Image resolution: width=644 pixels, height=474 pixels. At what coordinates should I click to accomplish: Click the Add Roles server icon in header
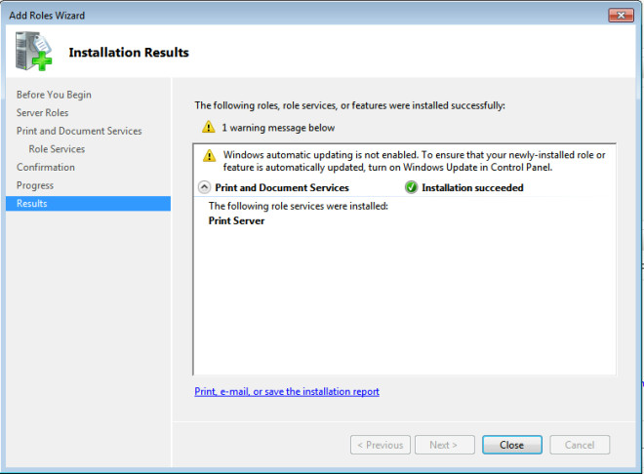click(34, 52)
